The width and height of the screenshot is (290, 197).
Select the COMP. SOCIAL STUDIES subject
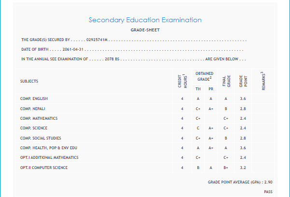[x=41, y=138]
